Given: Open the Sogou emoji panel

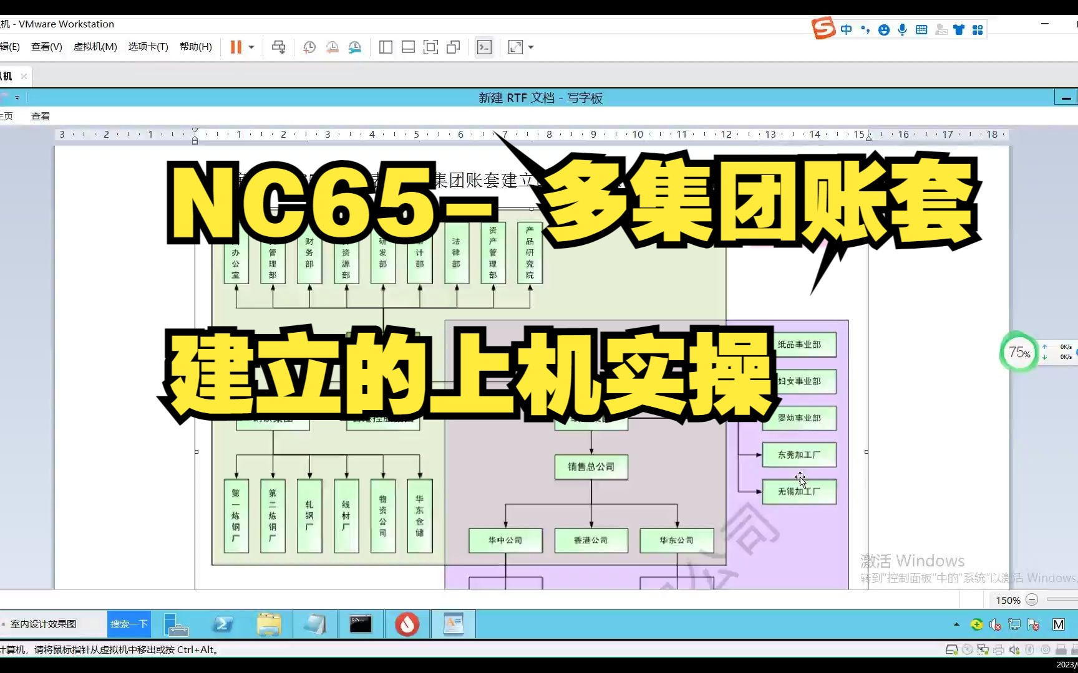Looking at the screenshot, I should coord(884,29).
